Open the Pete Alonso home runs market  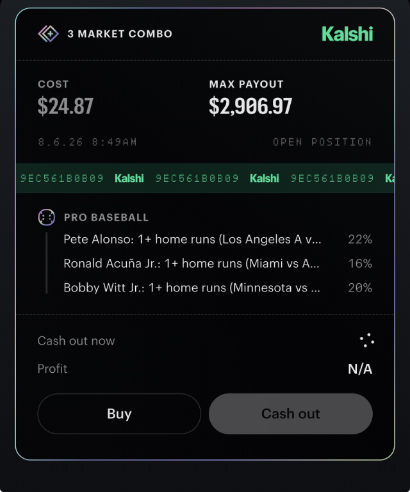tap(192, 240)
